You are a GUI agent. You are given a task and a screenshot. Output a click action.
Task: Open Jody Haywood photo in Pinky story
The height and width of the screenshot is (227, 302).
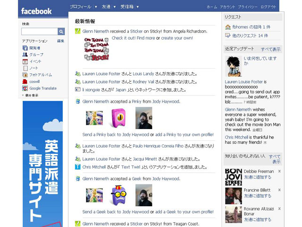tap(143, 118)
